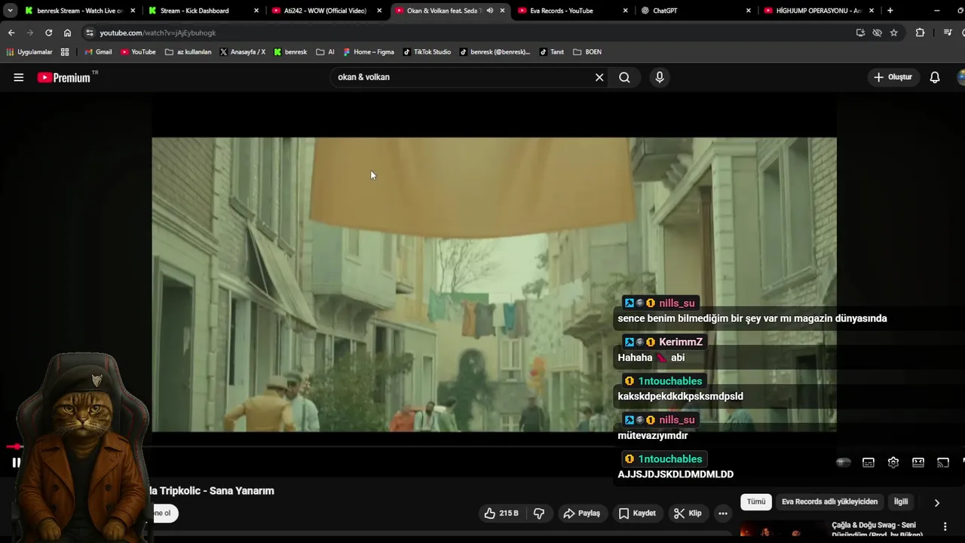Click the video progress bar
The width and height of the screenshot is (965, 543).
(482, 446)
